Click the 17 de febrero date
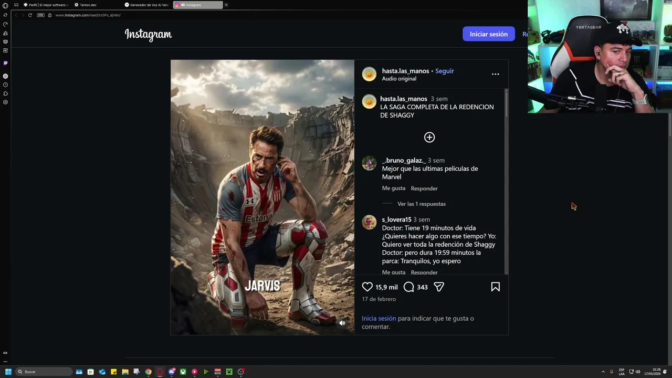The width and height of the screenshot is (672, 378). [379, 299]
